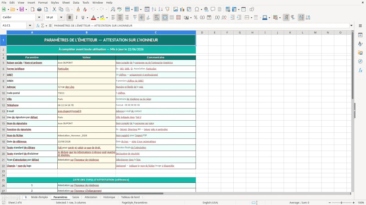Open the font size dropdown (16 pt)

(61, 18)
